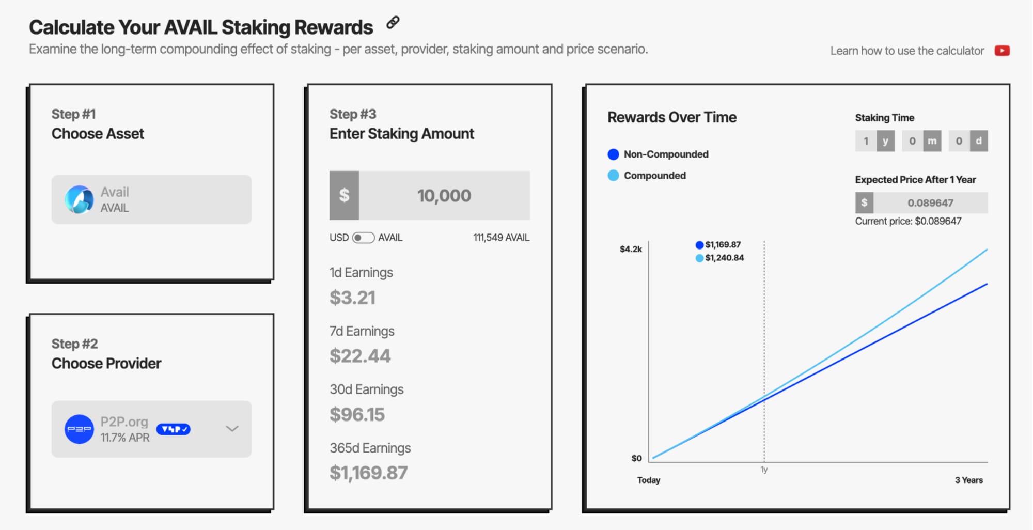Toggle the Compounded series in legend
This screenshot has height=530, width=1033.
click(x=654, y=176)
